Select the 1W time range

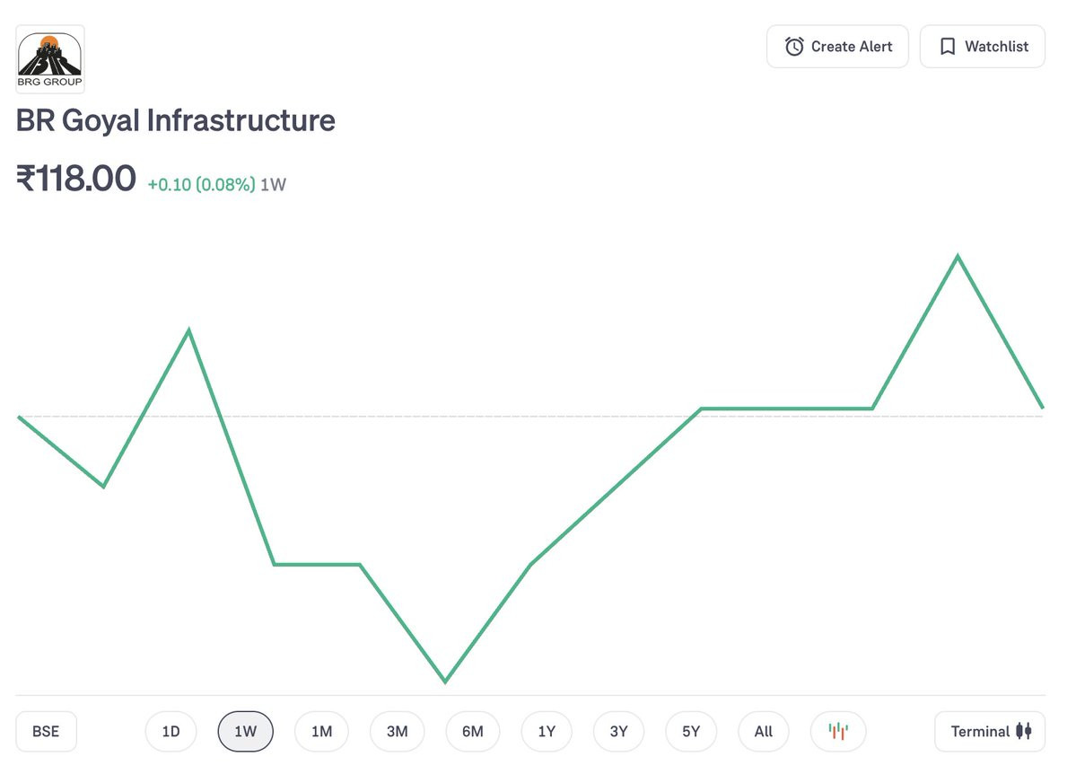tap(245, 732)
